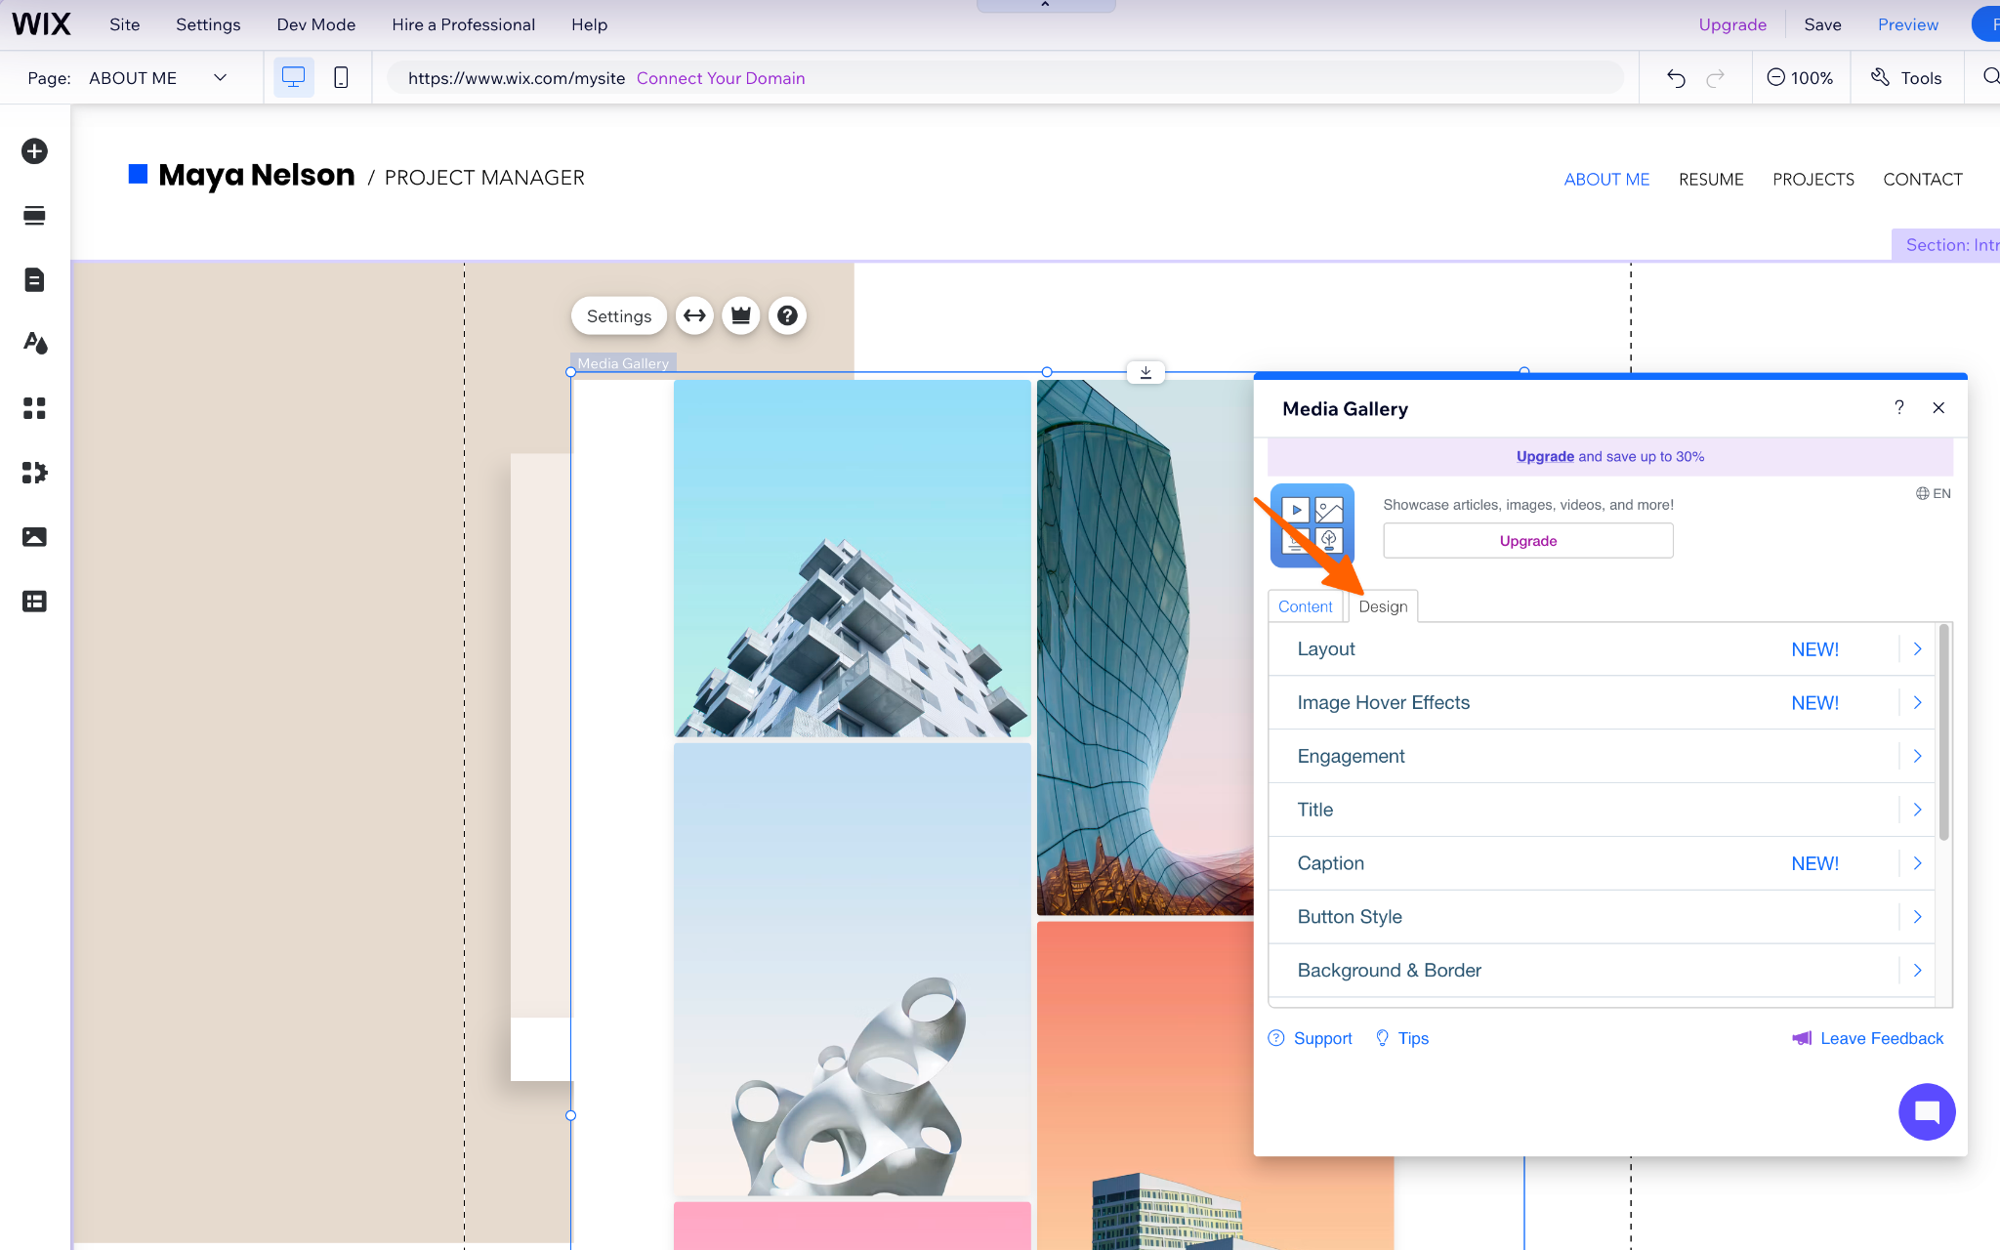Image resolution: width=2000 pixels, height=1250 pixels.
Task: Expand the Caption settings row
Action: click(x=1602, y=863)
